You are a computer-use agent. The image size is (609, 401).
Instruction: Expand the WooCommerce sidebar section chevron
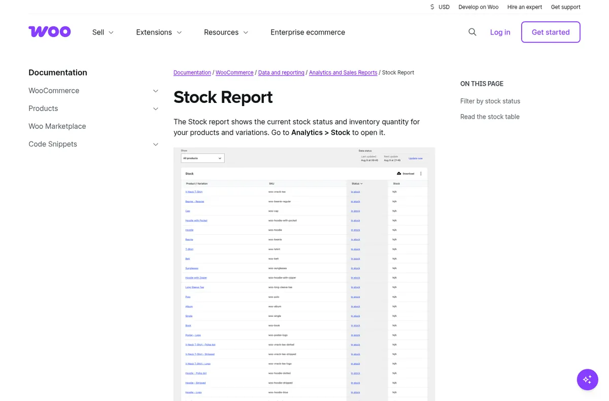click(156, 91)
